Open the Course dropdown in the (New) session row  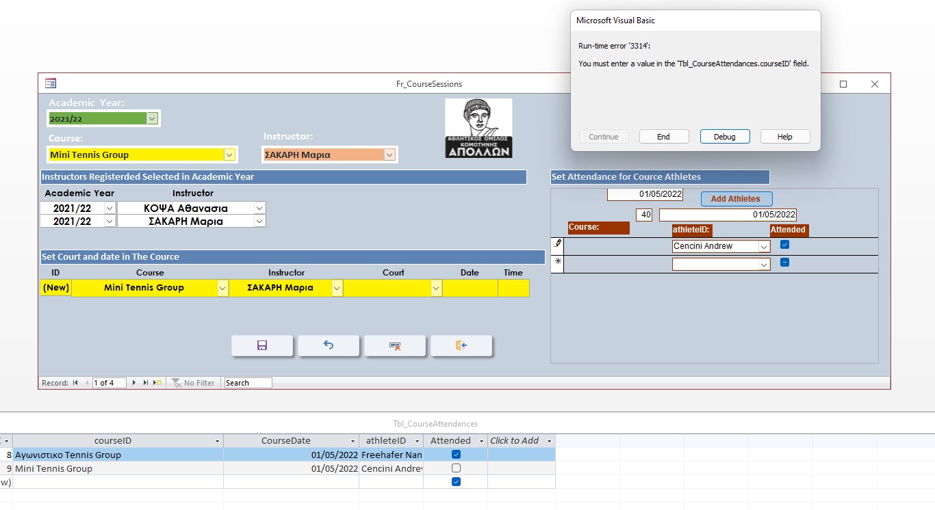pyautogui.click(x=222, y=288)
